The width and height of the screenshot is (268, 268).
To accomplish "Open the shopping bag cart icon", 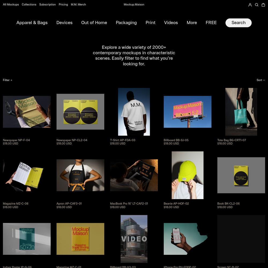I will (263, 5).
